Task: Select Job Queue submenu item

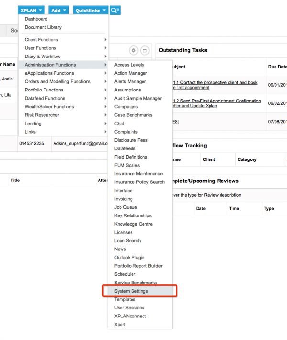Action: pyautogui.click(x=125, y=207)
